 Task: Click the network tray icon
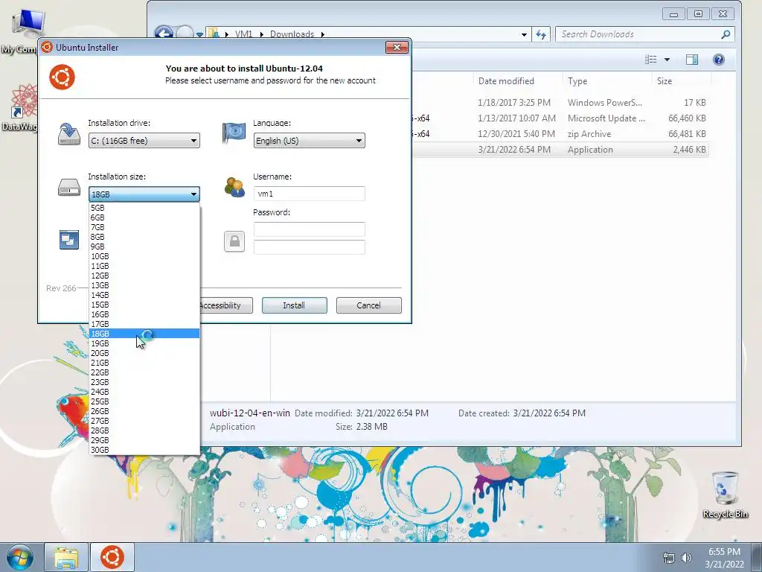pyautogui.click(x=669, y=558)
